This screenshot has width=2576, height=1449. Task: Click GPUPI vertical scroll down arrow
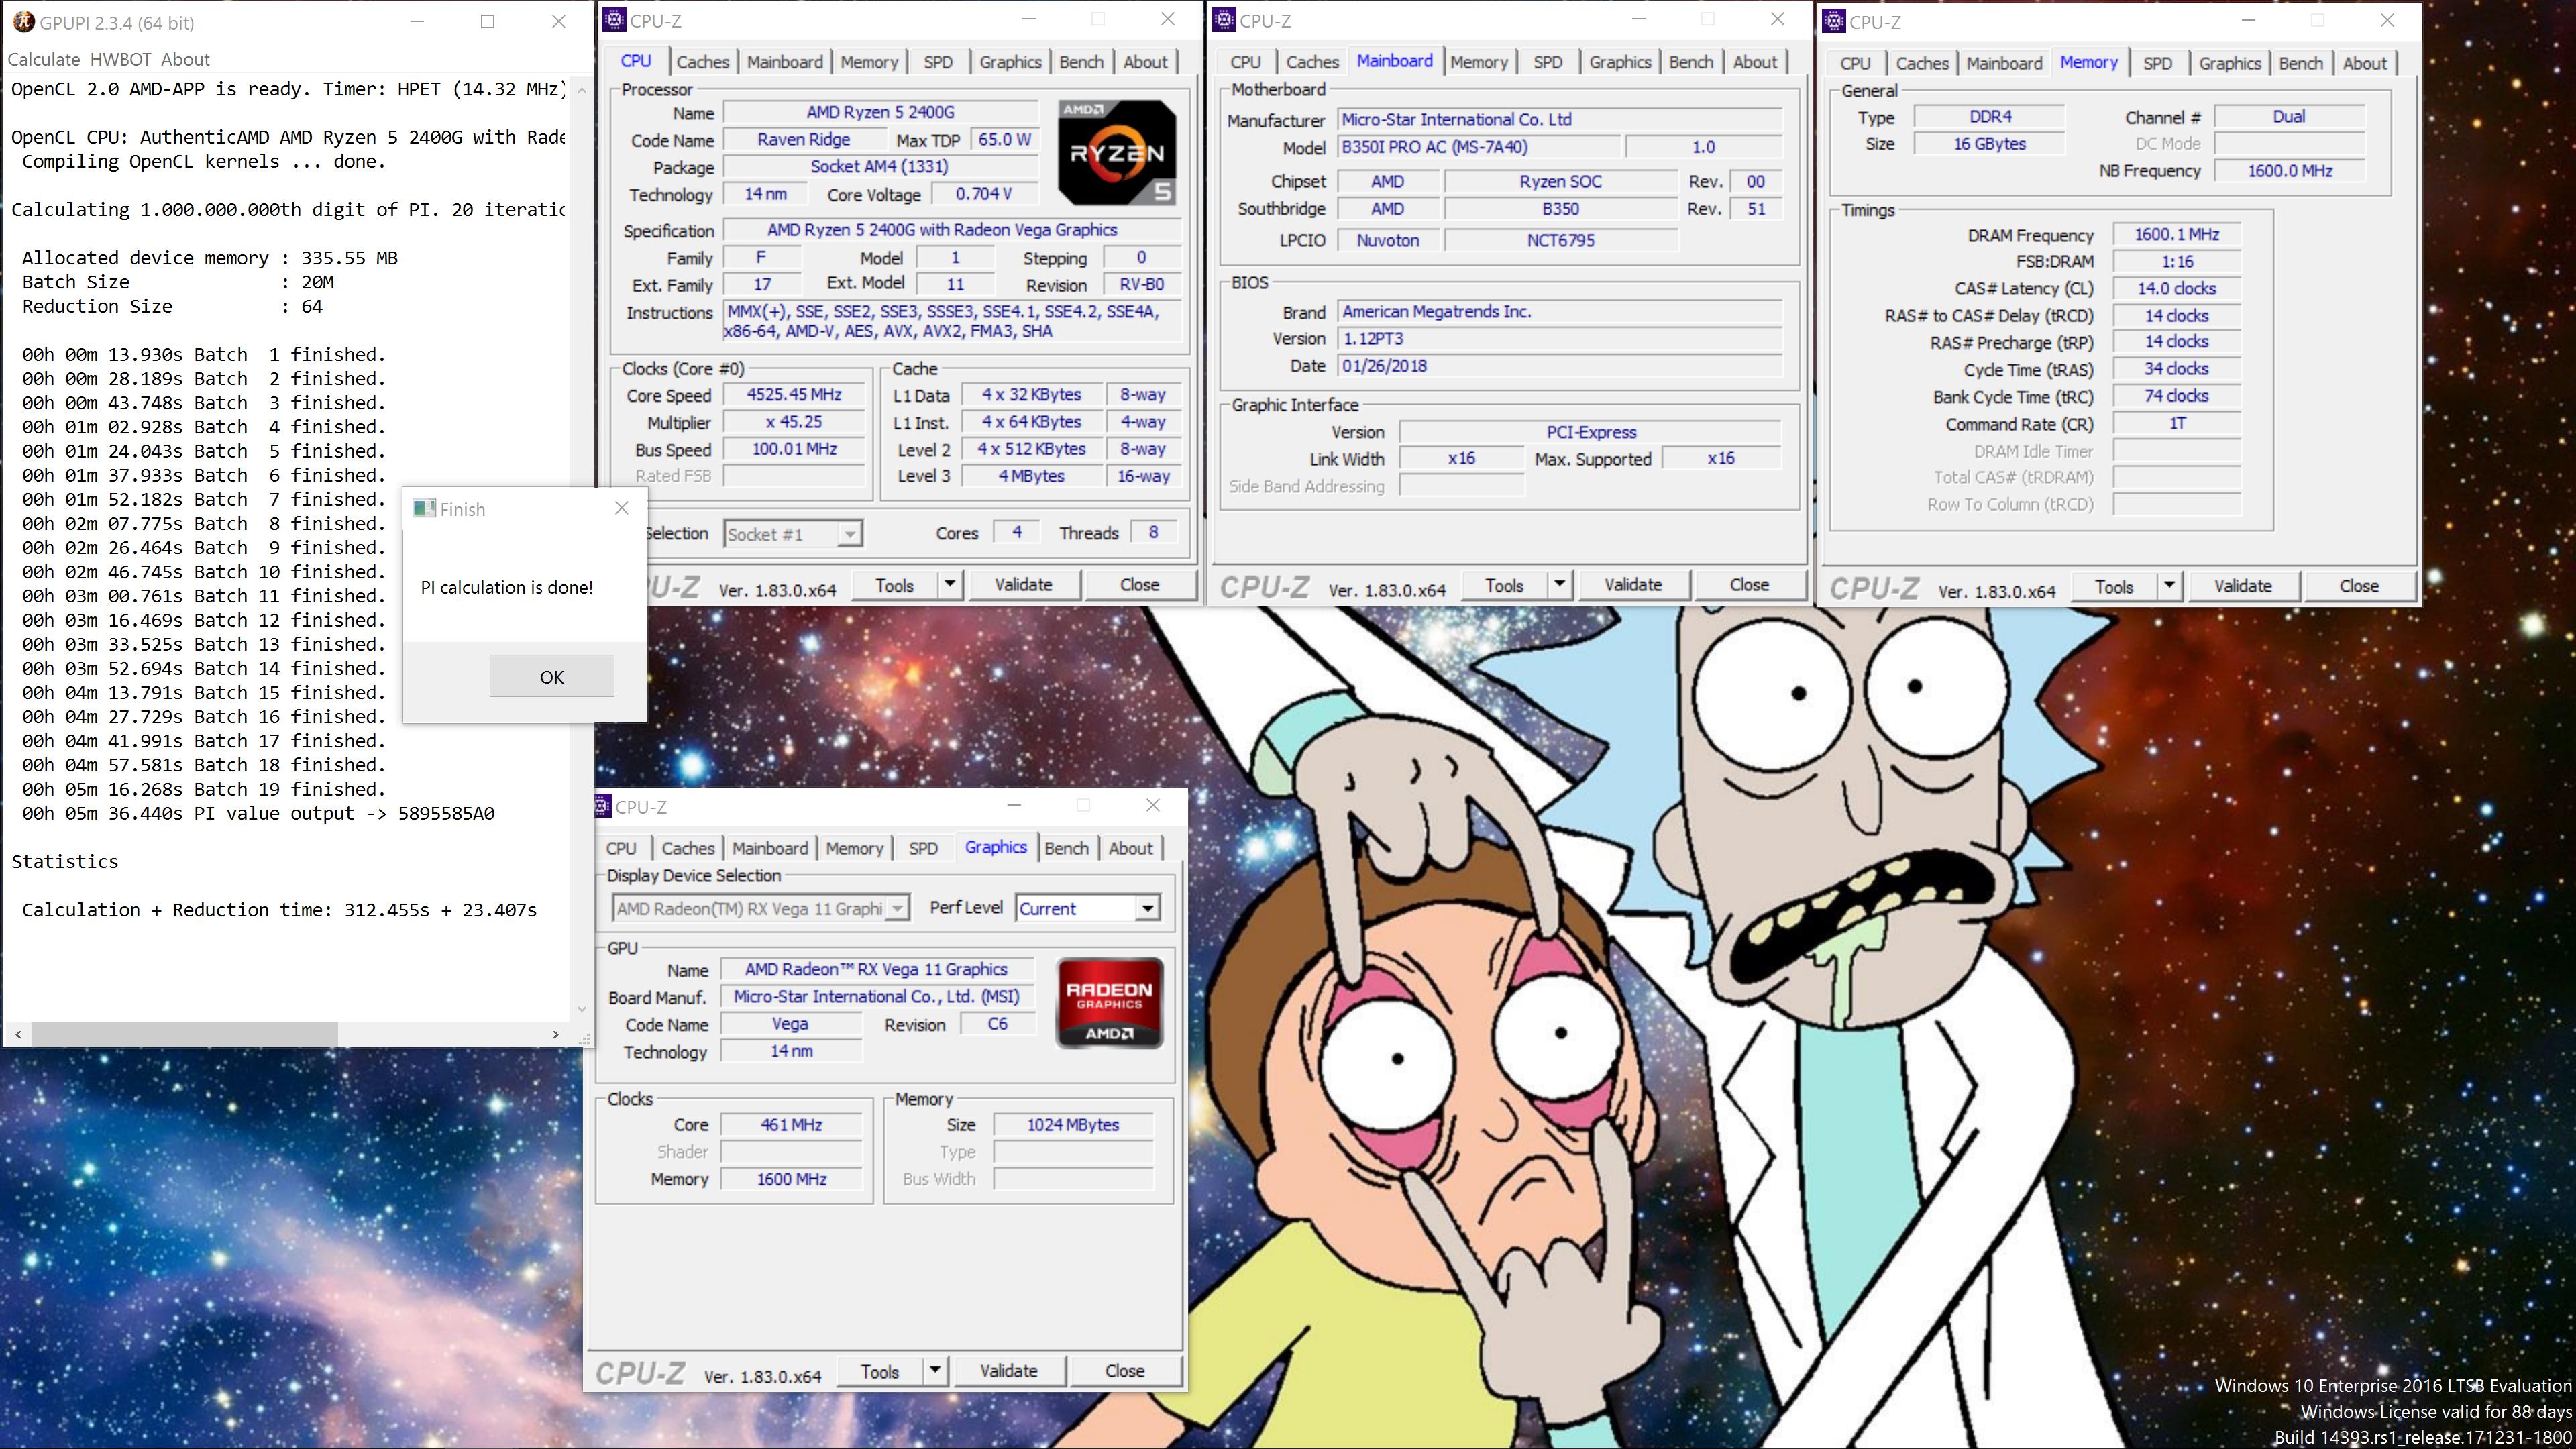pos(582,1009)
